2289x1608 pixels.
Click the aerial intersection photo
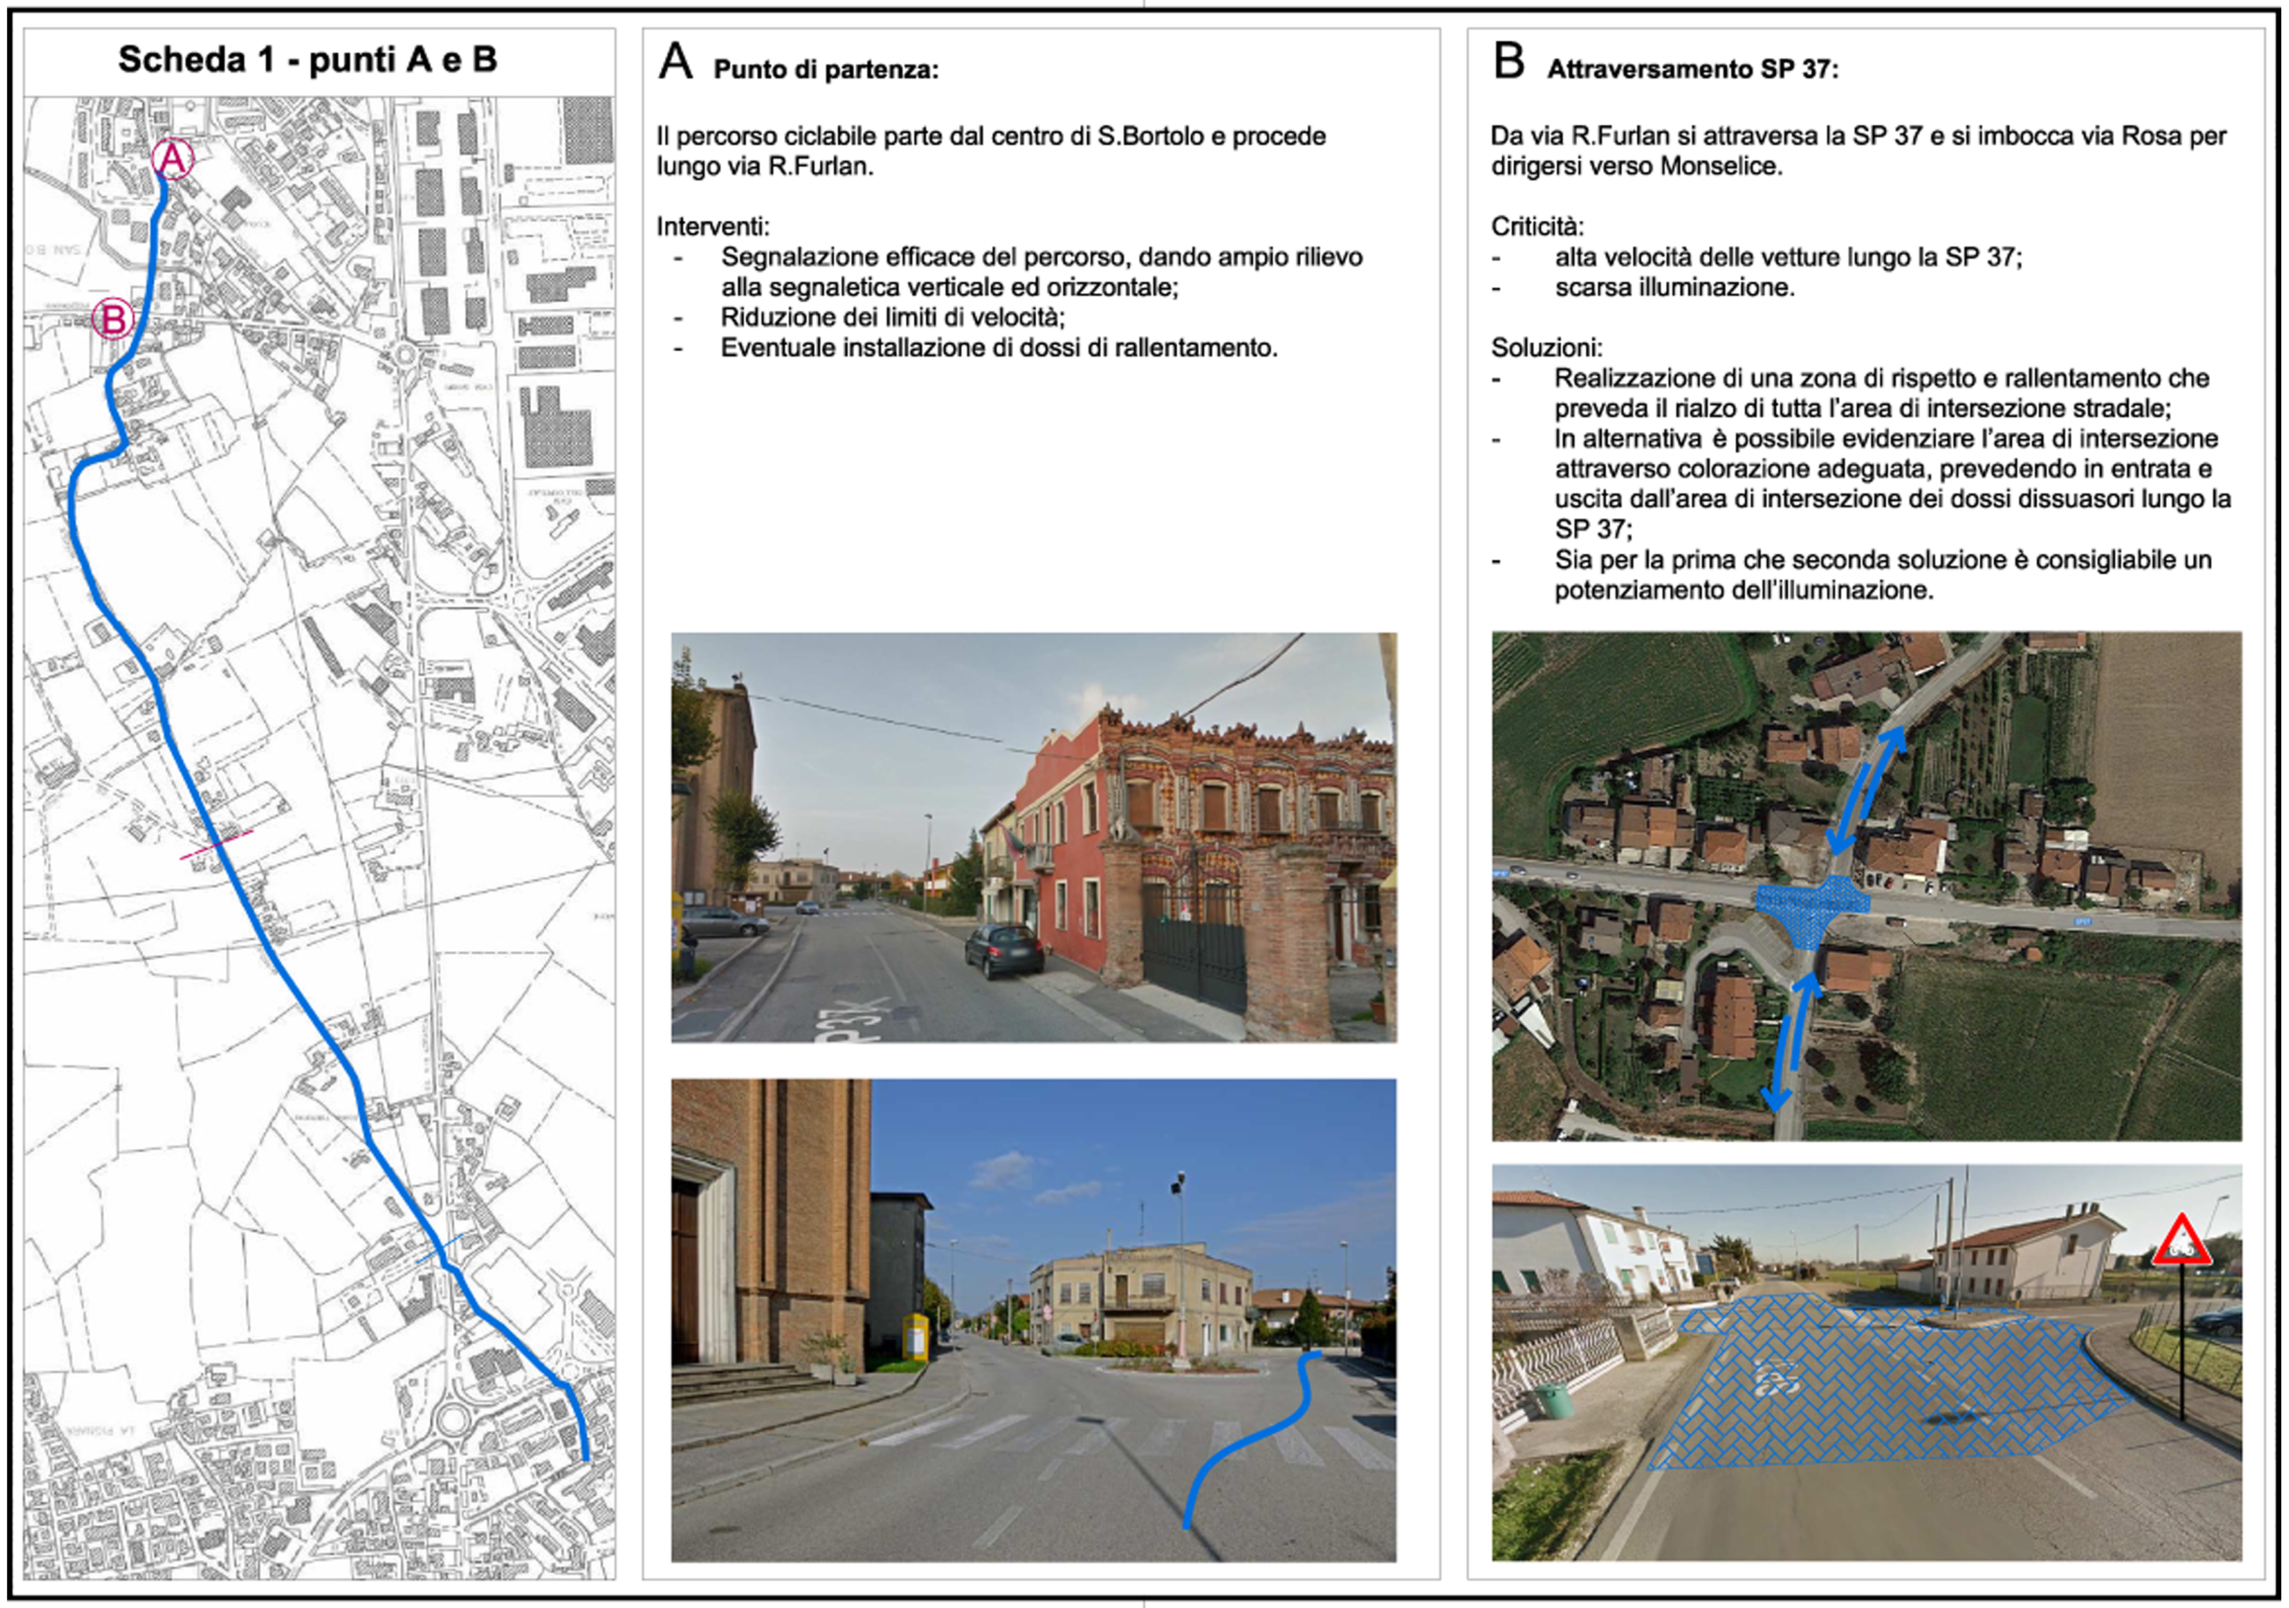(x=1866, y=886)
